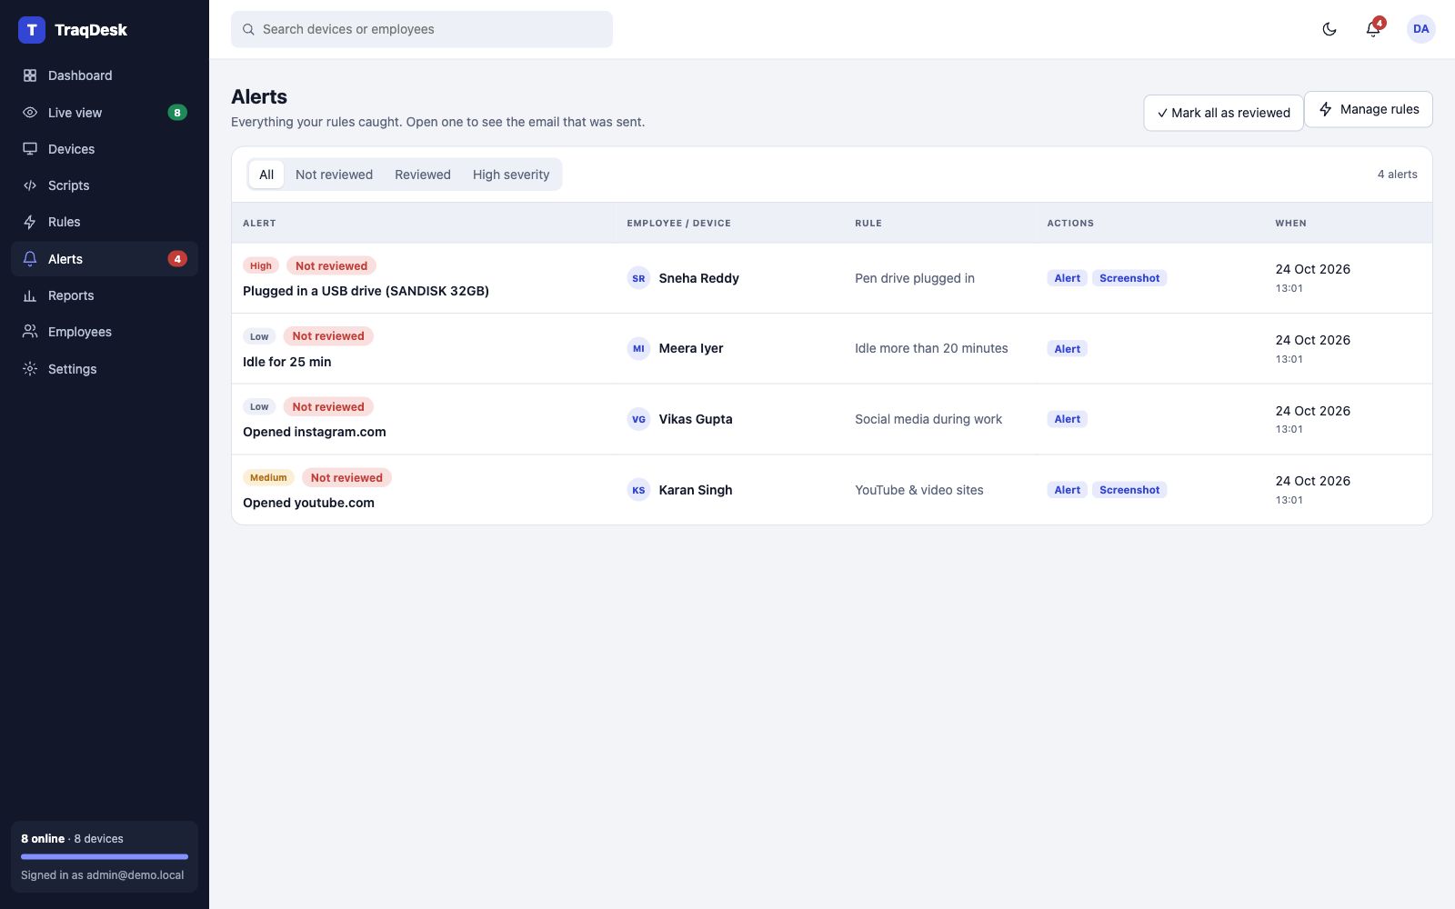Screen dimensions: 1455x909
Task: Click the Pen drive plugged in rule
Action: [x=915, y=278]
